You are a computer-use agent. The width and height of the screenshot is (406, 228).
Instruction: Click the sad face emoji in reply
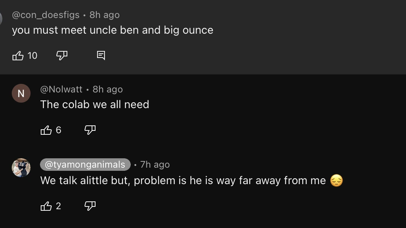tap(336, 181)
